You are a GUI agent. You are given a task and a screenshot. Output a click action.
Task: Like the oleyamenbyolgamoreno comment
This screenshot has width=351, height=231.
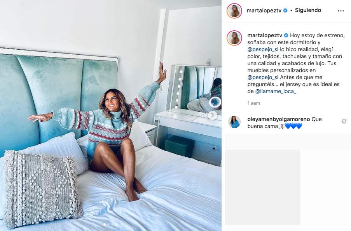pyautogui.click(x=344, y=122)
